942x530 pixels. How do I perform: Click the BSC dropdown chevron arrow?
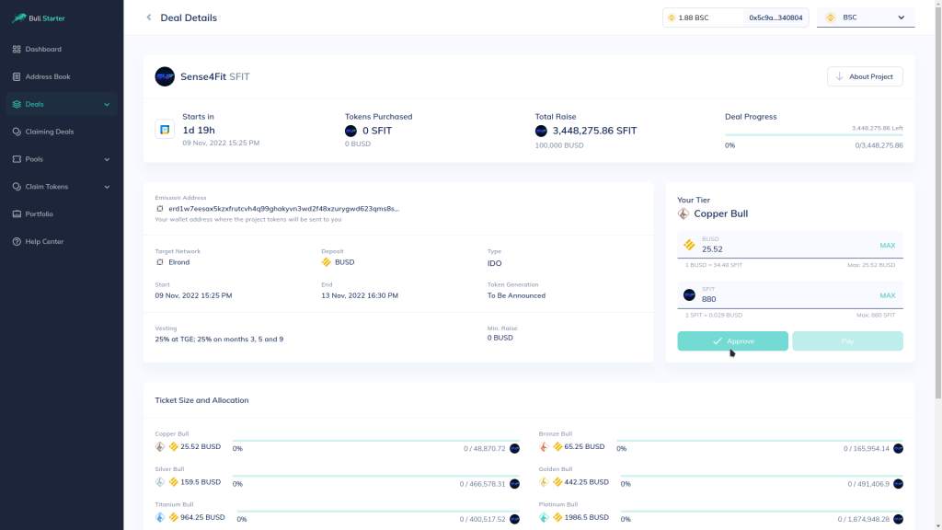pyautogui.click(x=902, y=17)
